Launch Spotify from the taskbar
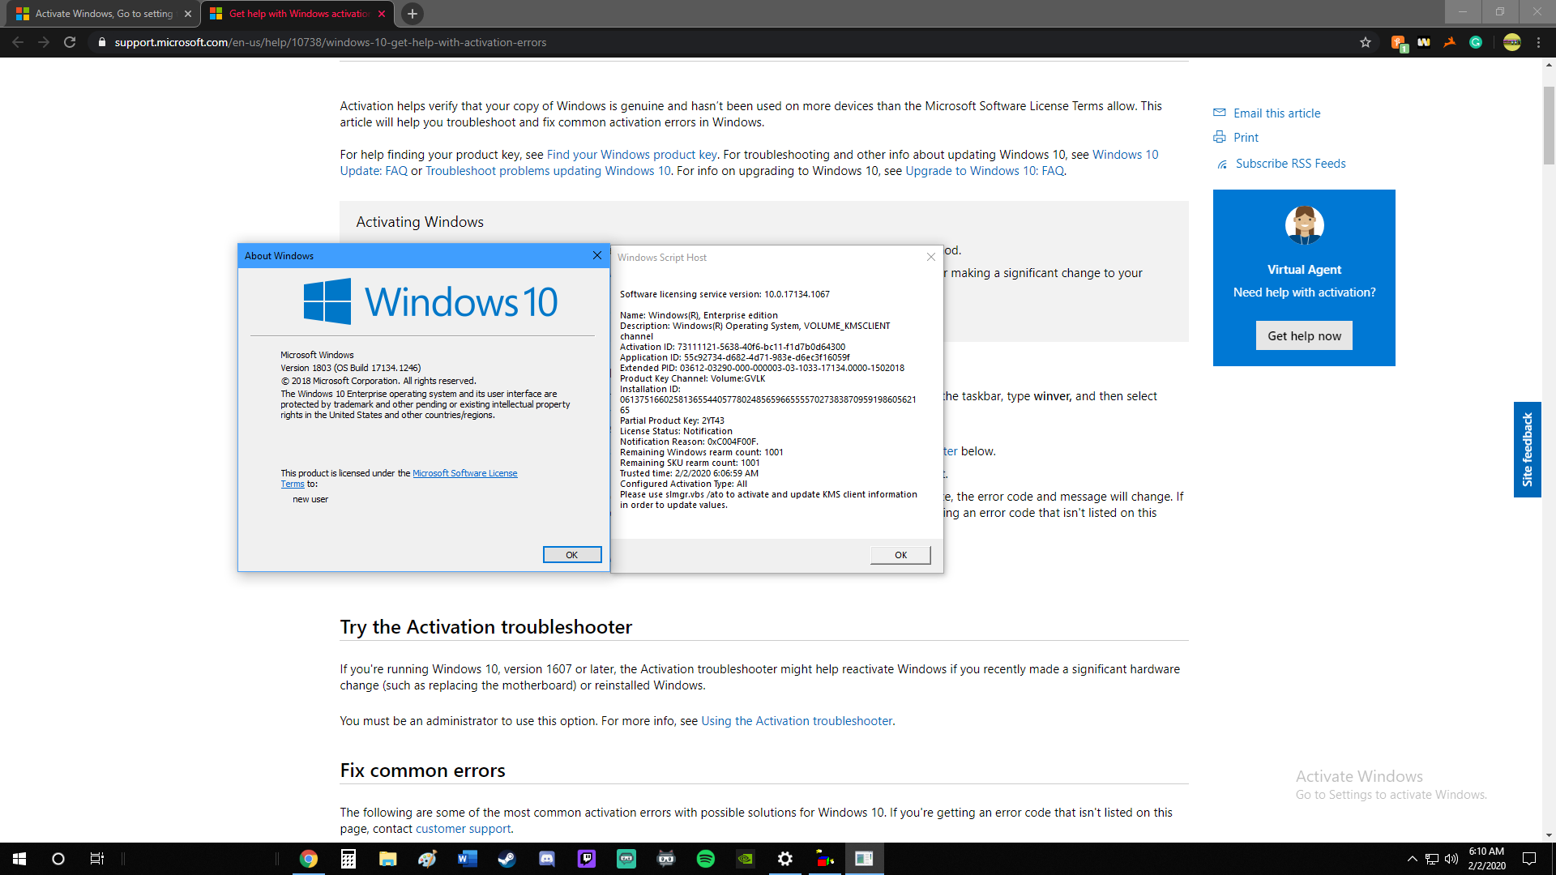 click(705, 859)
